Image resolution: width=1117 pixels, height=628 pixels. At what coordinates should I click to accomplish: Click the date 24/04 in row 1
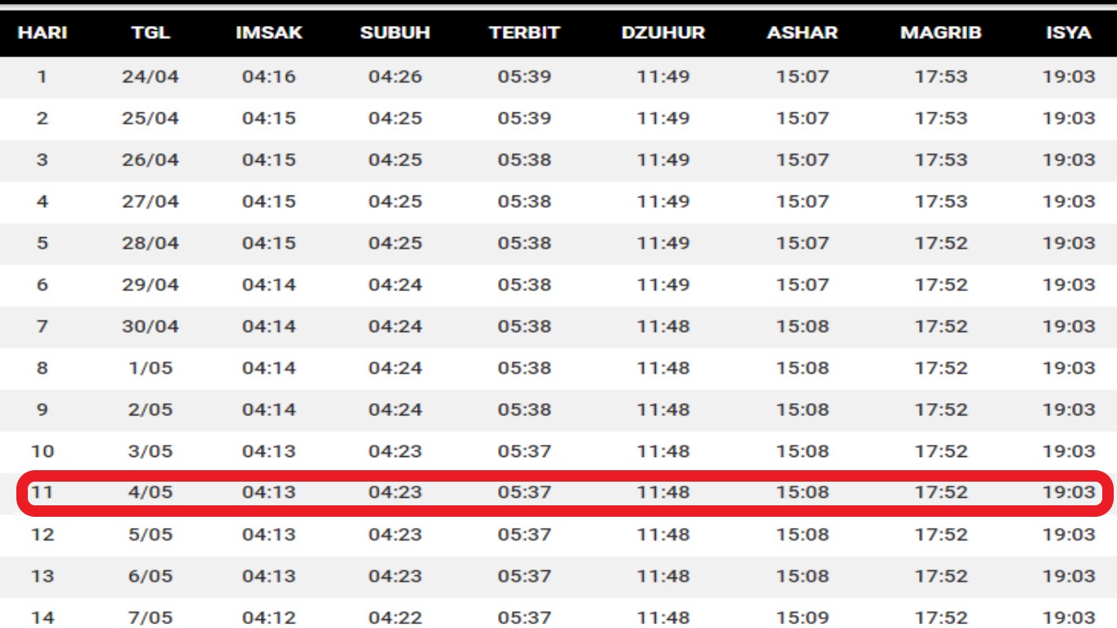tap(150, 77)
